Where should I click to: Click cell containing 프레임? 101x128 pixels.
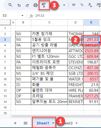click(49, 96)
